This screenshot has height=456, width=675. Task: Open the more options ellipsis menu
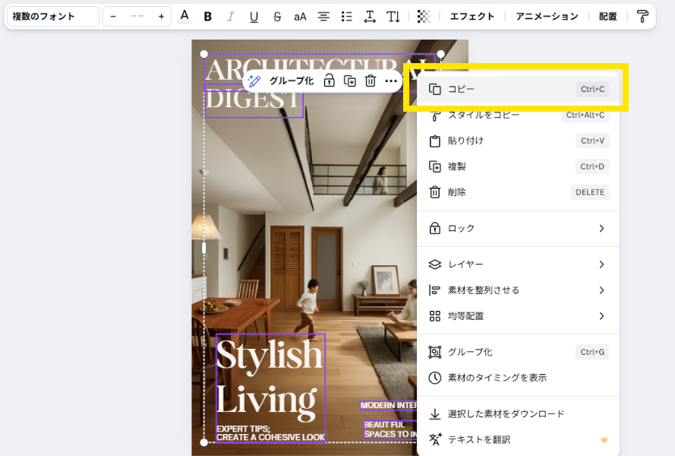[390, 81]
